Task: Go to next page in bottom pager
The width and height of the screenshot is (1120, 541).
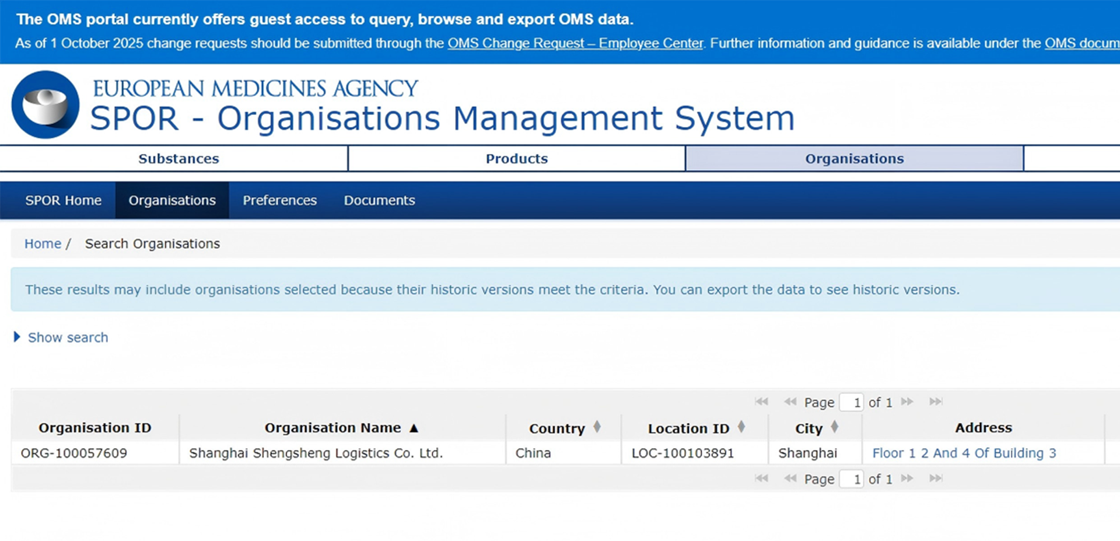Action: (x=907, y=479)
